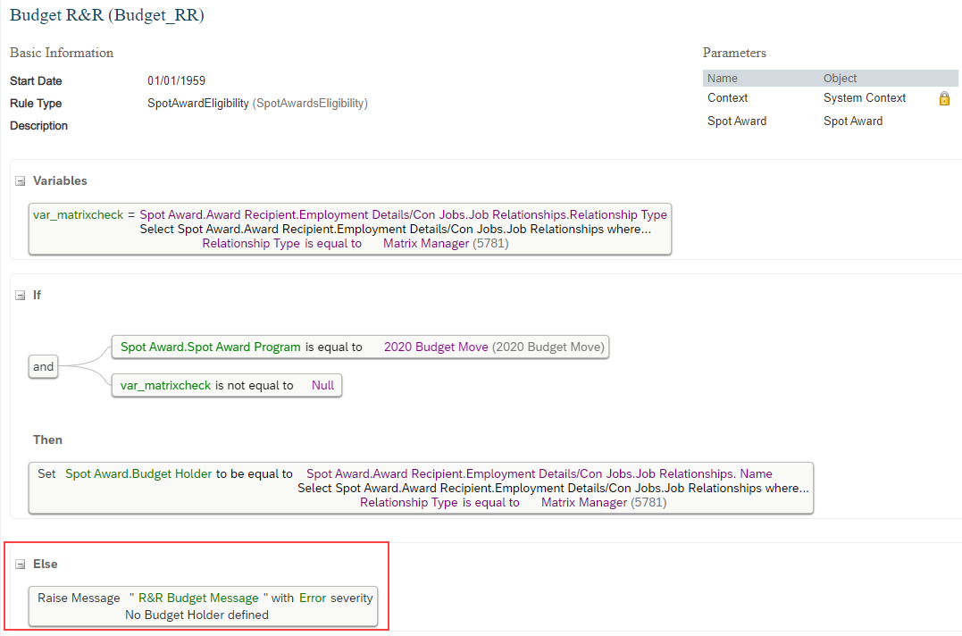
Task: Click Matrix Manager (5781) in Variables block
Action: click(446, 244)
